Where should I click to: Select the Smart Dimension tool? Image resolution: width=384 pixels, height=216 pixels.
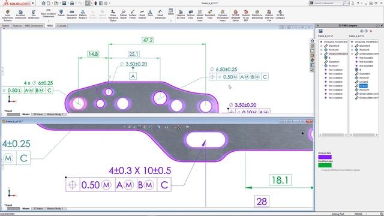160,14
